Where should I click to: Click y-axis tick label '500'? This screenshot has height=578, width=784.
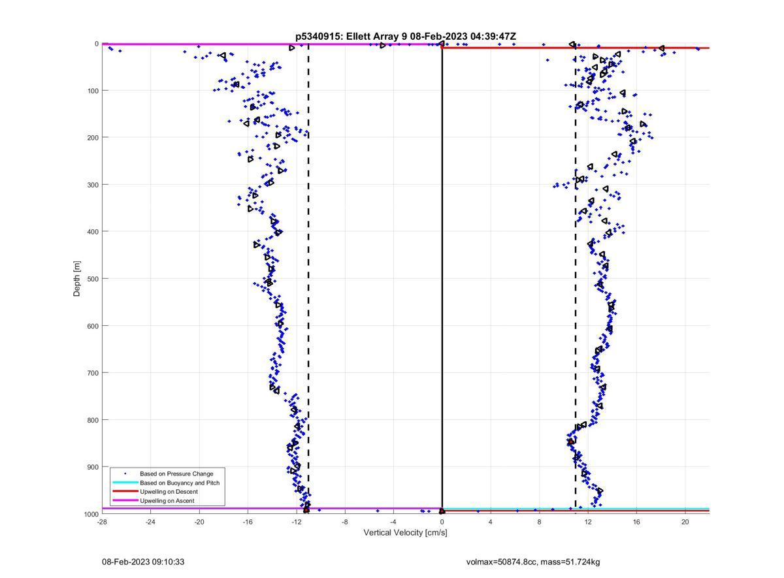pos(93,279)
